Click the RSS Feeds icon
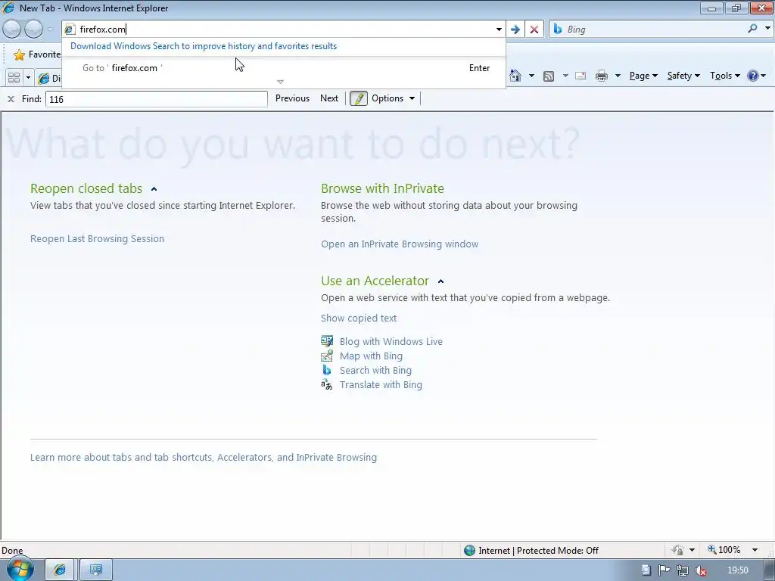 point(549,76)
